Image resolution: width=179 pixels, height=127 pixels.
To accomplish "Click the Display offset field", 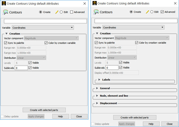I will [124, 73].
